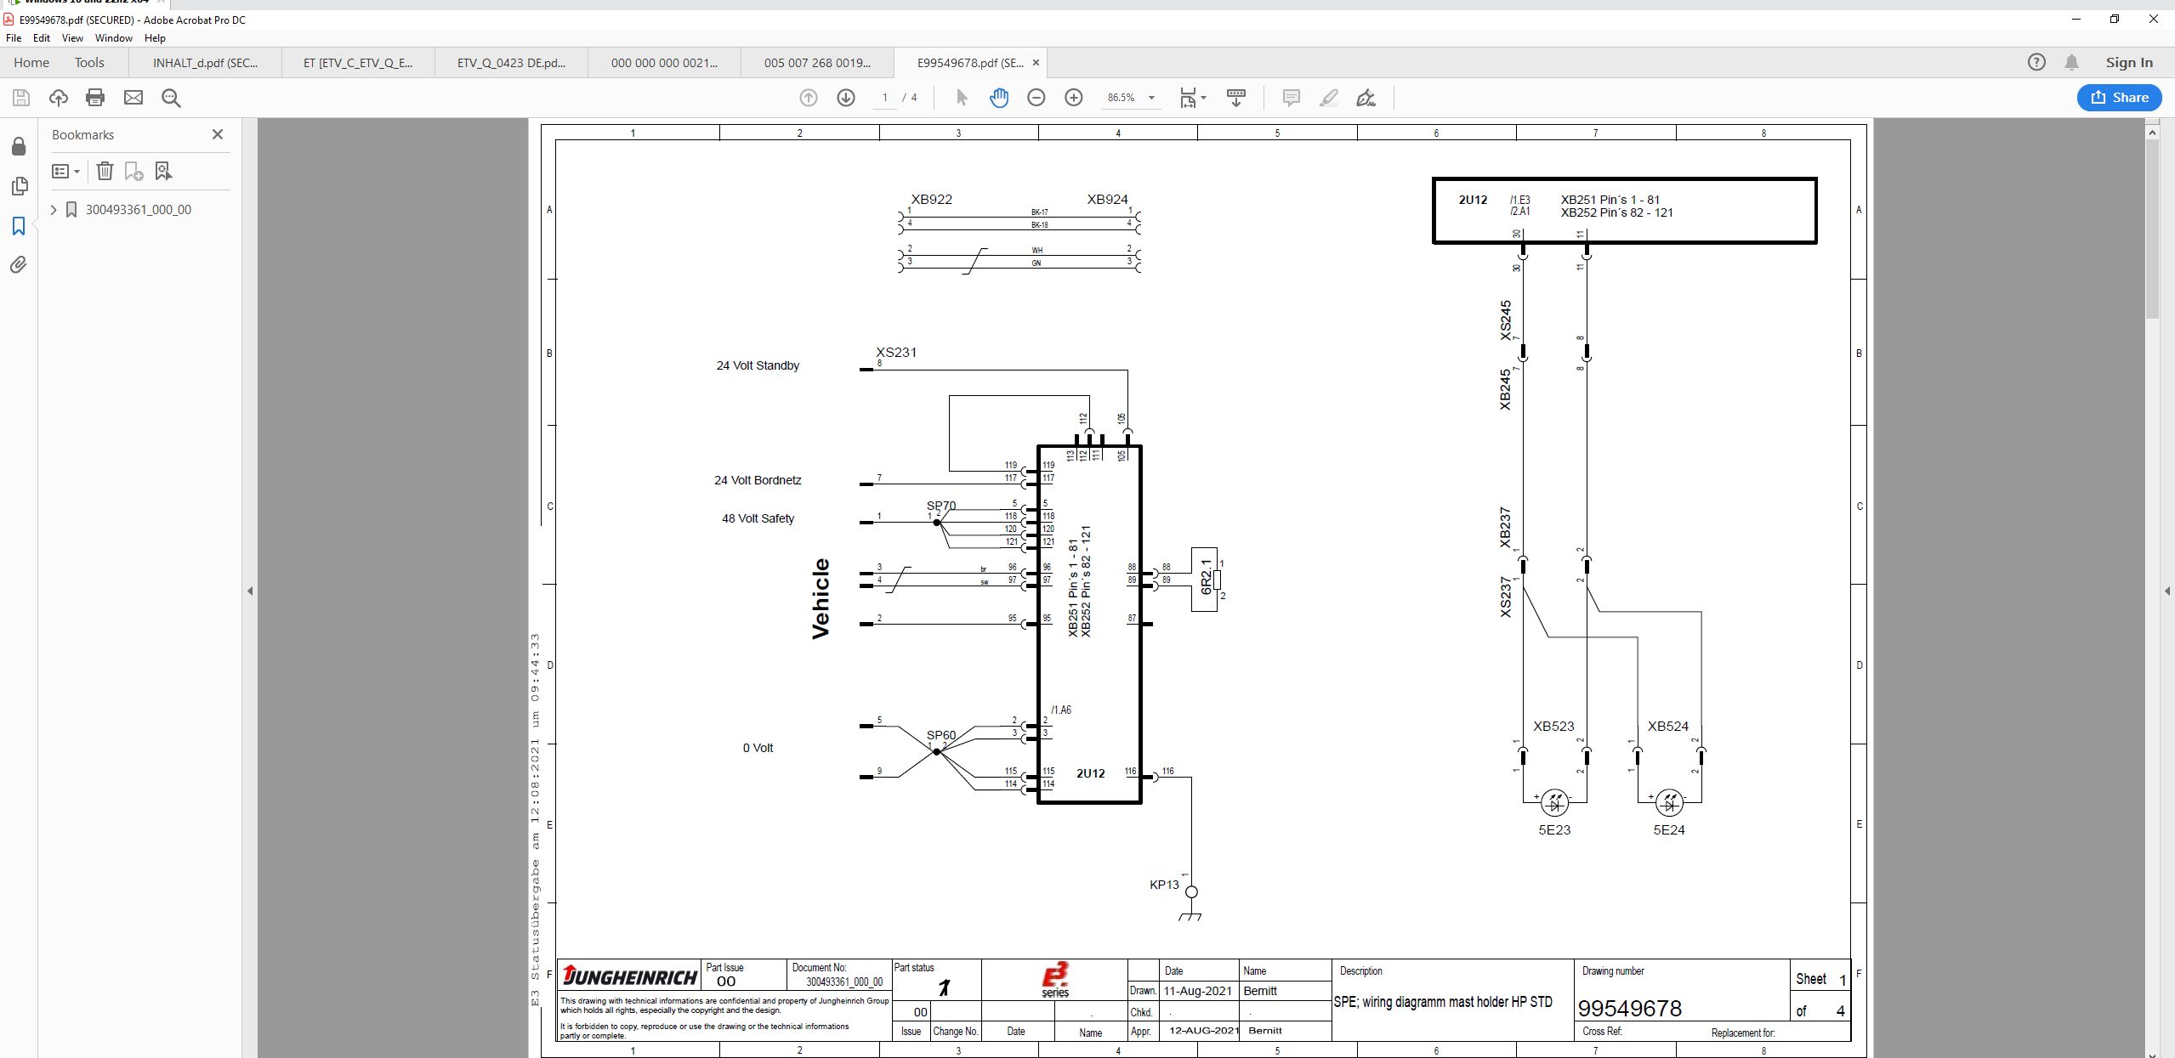The height and width of the screenshot is (1058, 2175).
Task: Select the Hand pan tool
Action: pyautogui.click(x=999, y=98)
